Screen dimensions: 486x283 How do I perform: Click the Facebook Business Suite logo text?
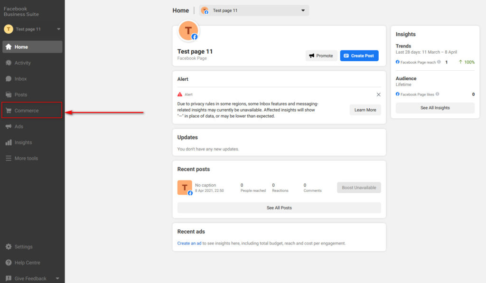coord(21,11)
